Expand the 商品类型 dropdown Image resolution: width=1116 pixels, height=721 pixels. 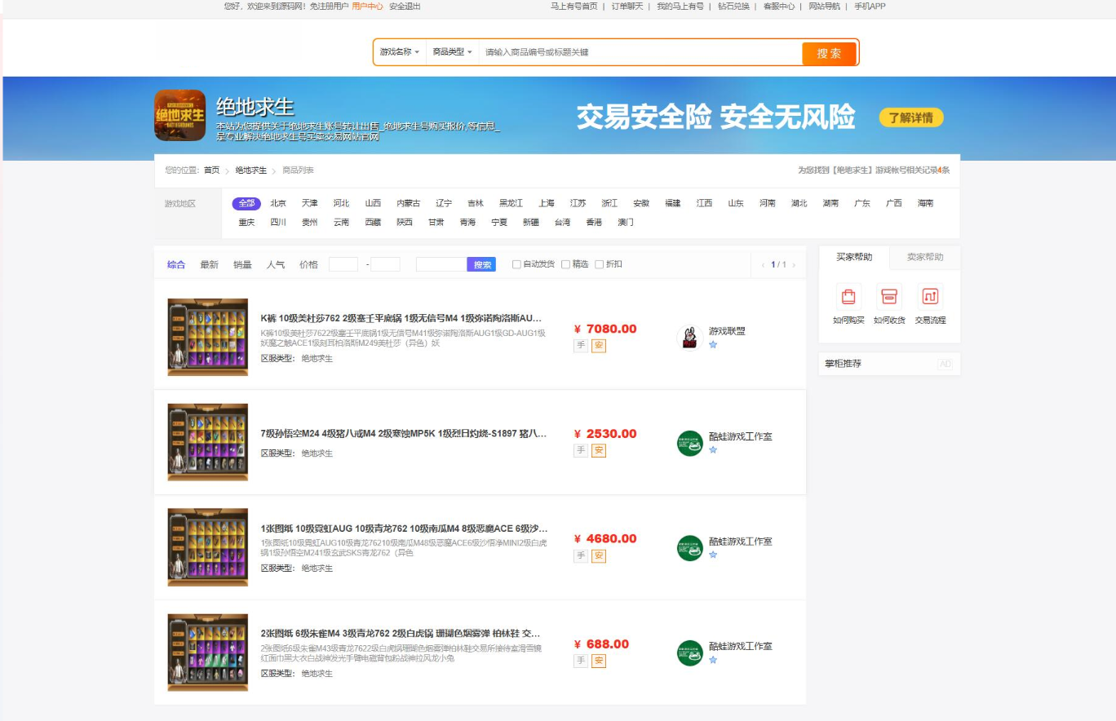coord(452,52)
